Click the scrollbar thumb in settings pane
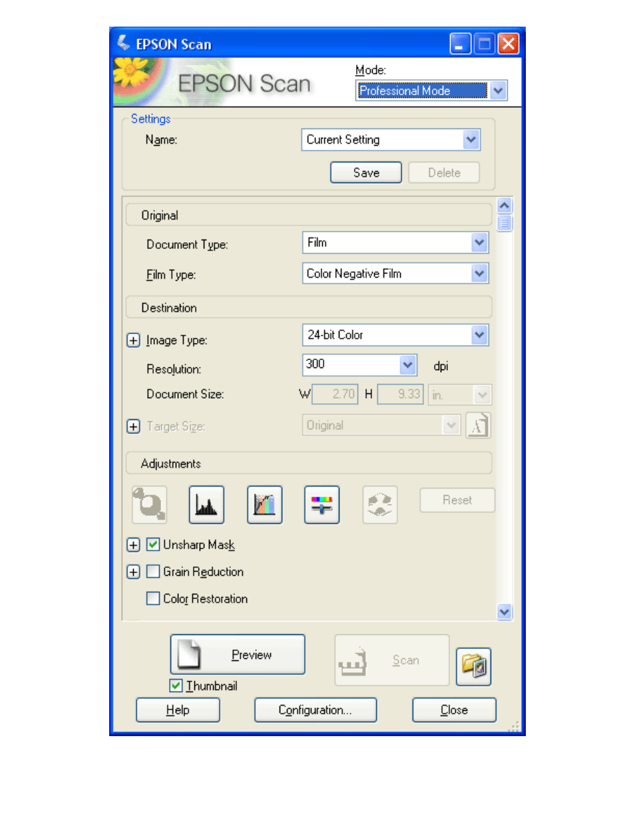This screenshot has width=635, height=822. click(x=505, y=223)
